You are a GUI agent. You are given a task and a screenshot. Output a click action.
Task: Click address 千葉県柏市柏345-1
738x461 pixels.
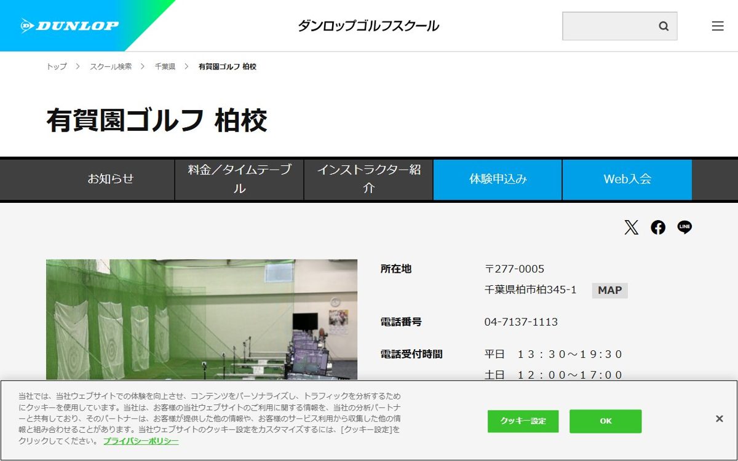[531, 290]
